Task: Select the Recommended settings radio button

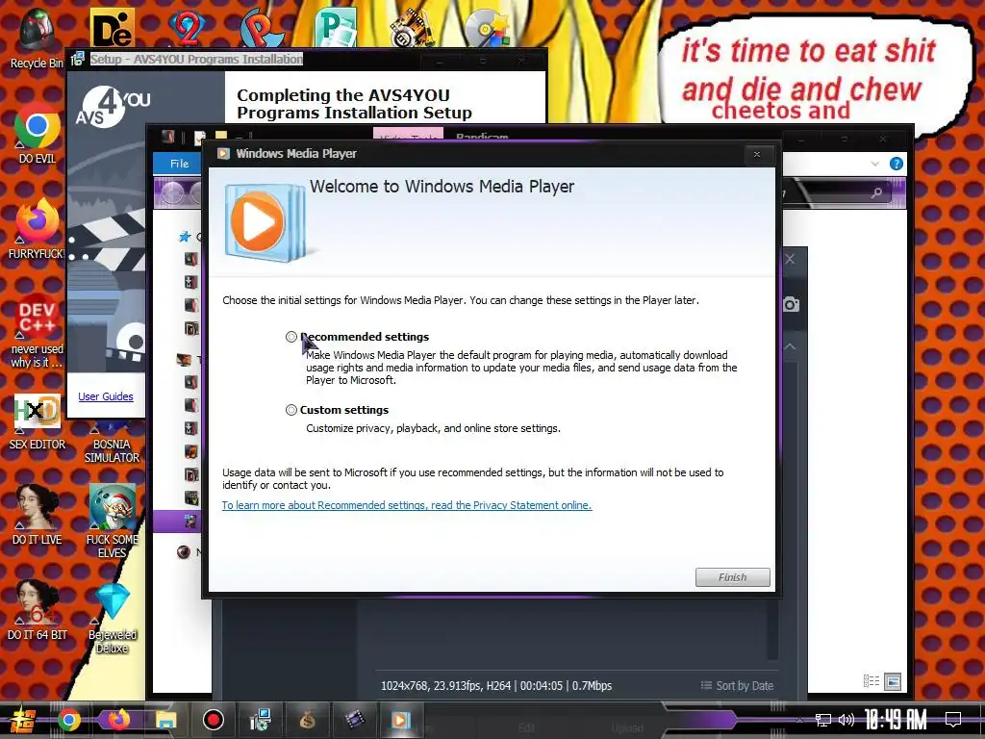Action: (291, 337)
